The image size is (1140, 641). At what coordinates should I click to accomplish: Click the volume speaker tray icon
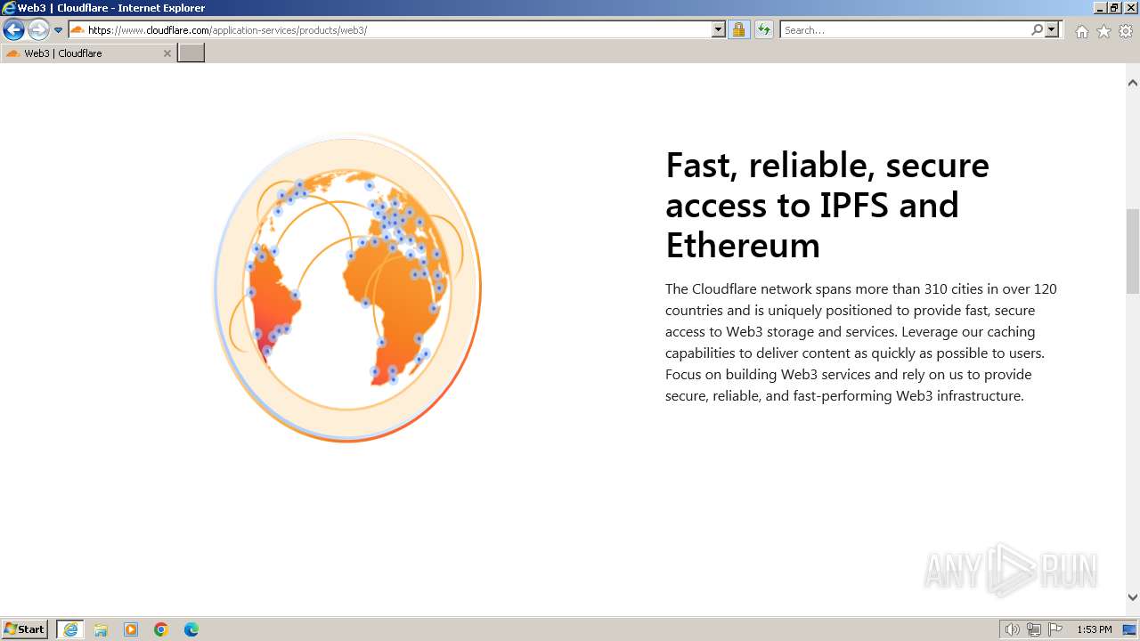[1012, 629]
